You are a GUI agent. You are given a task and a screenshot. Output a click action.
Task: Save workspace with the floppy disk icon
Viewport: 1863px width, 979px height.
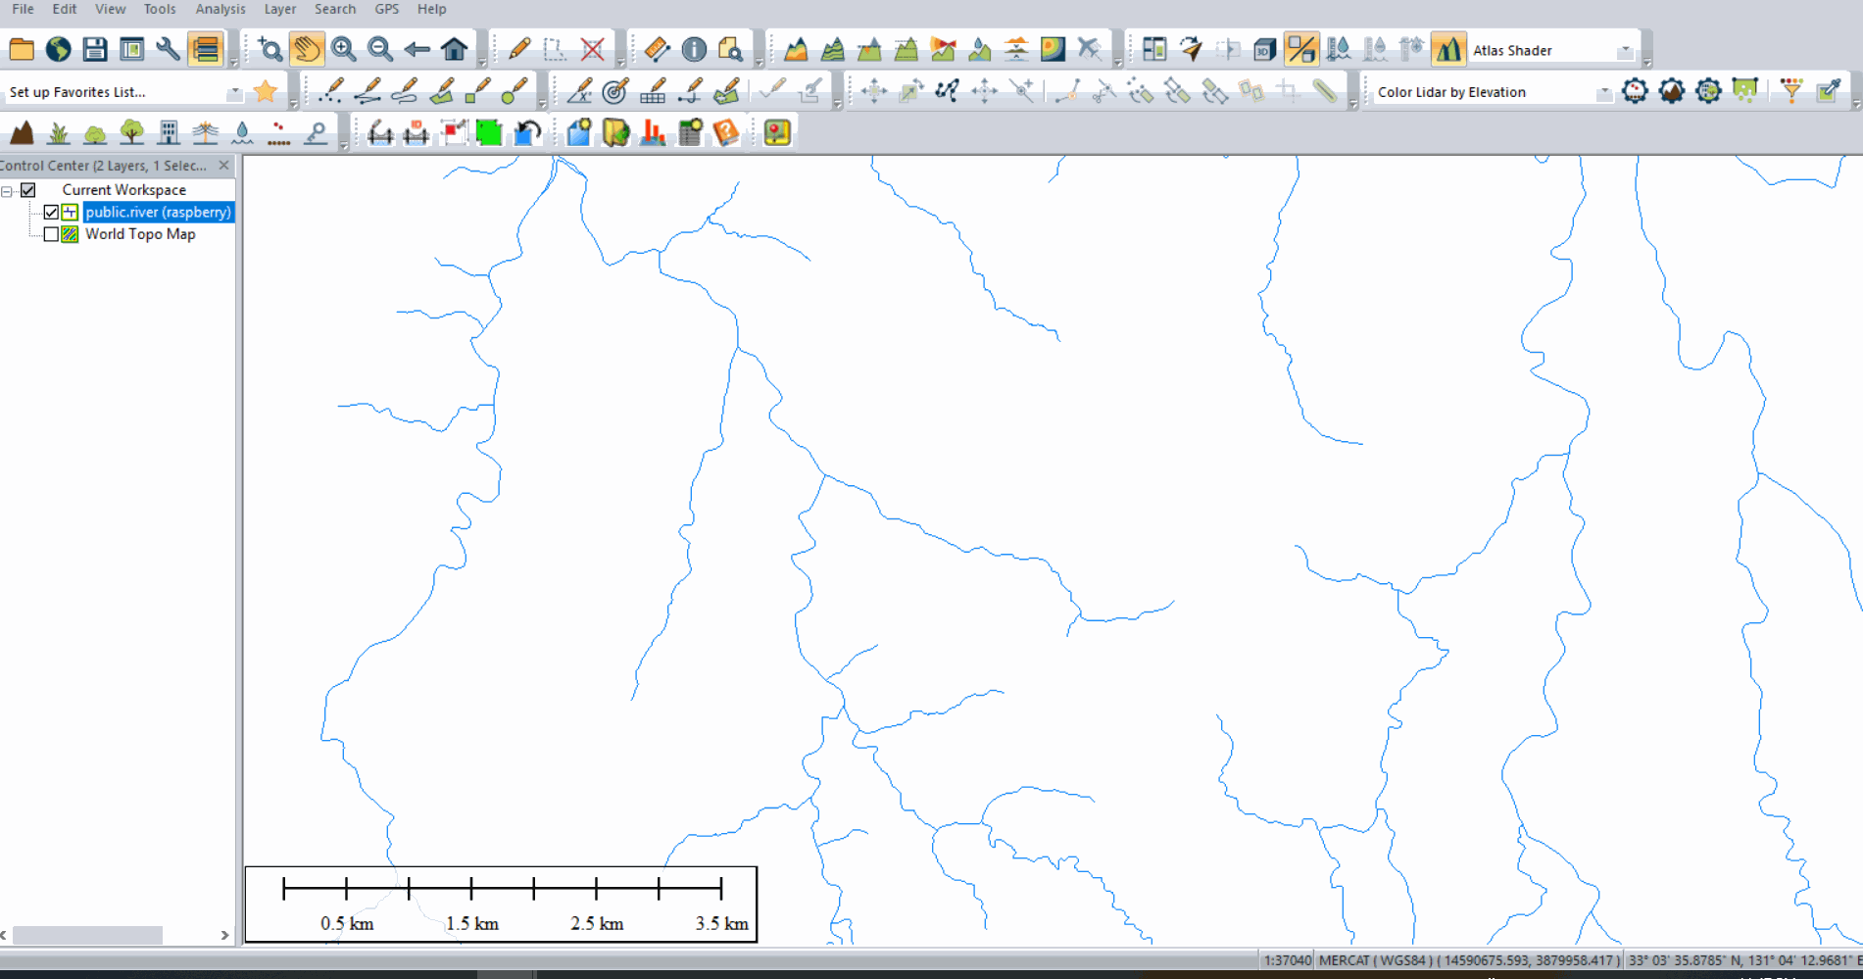click(x=95, y=49)
